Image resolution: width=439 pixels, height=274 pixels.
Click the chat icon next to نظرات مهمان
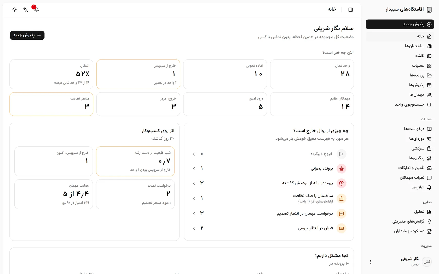429,178
